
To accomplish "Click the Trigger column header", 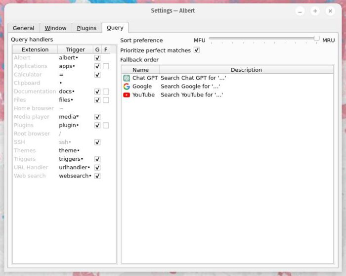I will coord(75,49).
